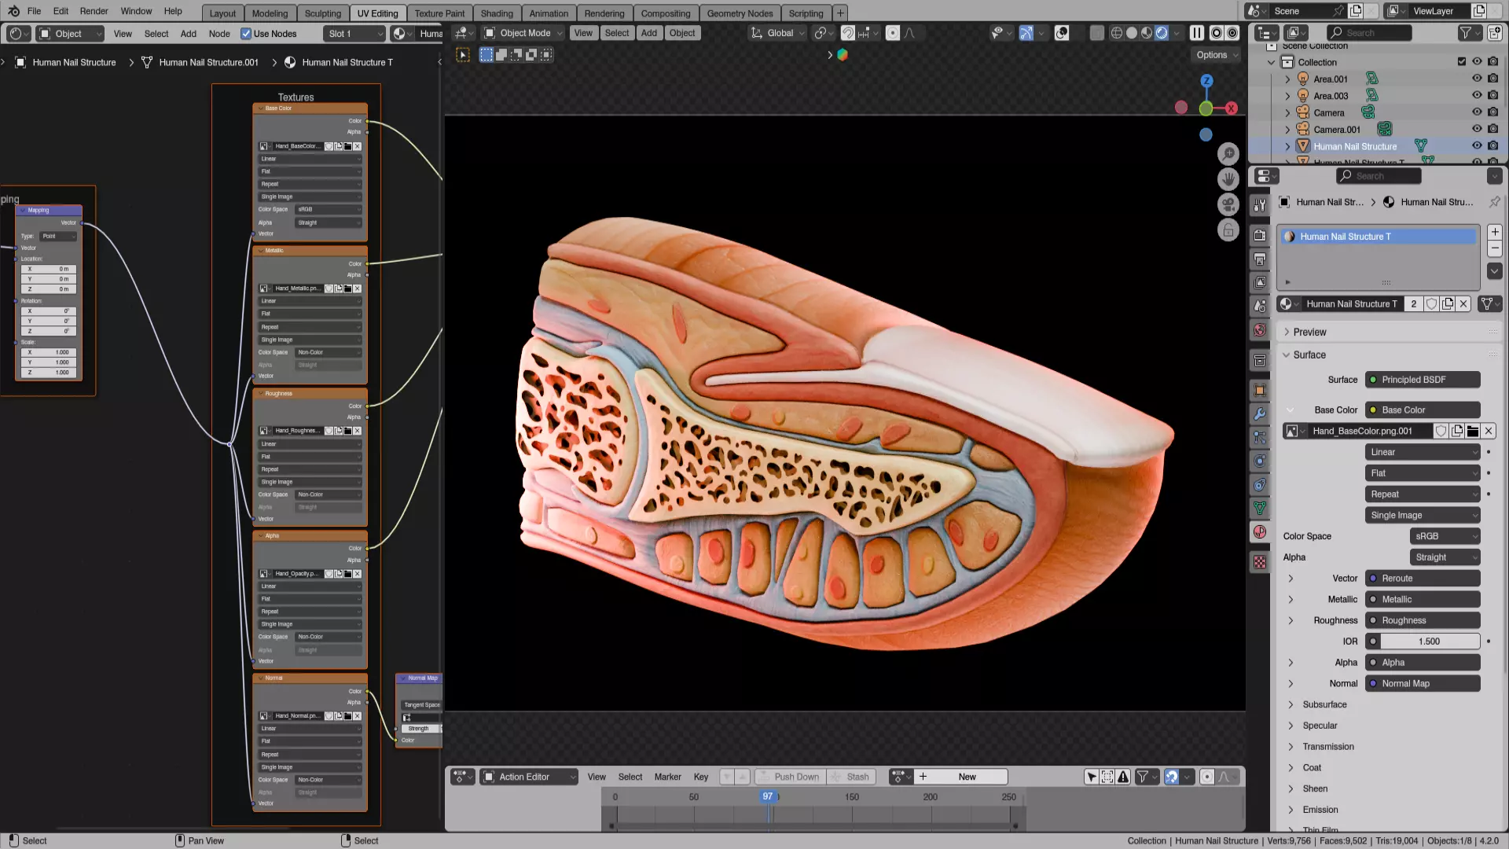Image resolution: width=1509 pixels, height=849 pixels.
Task: Open the Action Editor mode dropdown
Action: [529, 777]
